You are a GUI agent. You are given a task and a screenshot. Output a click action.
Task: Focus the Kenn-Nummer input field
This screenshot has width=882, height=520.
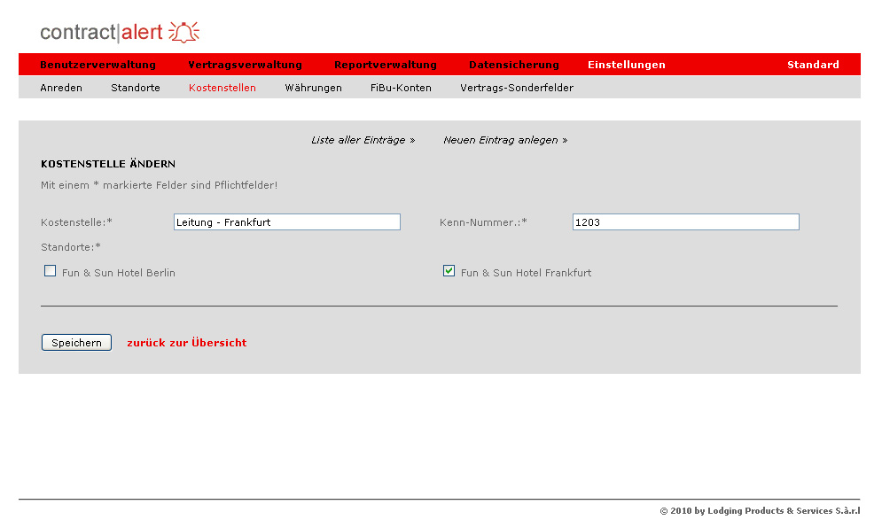click(685, 222)
